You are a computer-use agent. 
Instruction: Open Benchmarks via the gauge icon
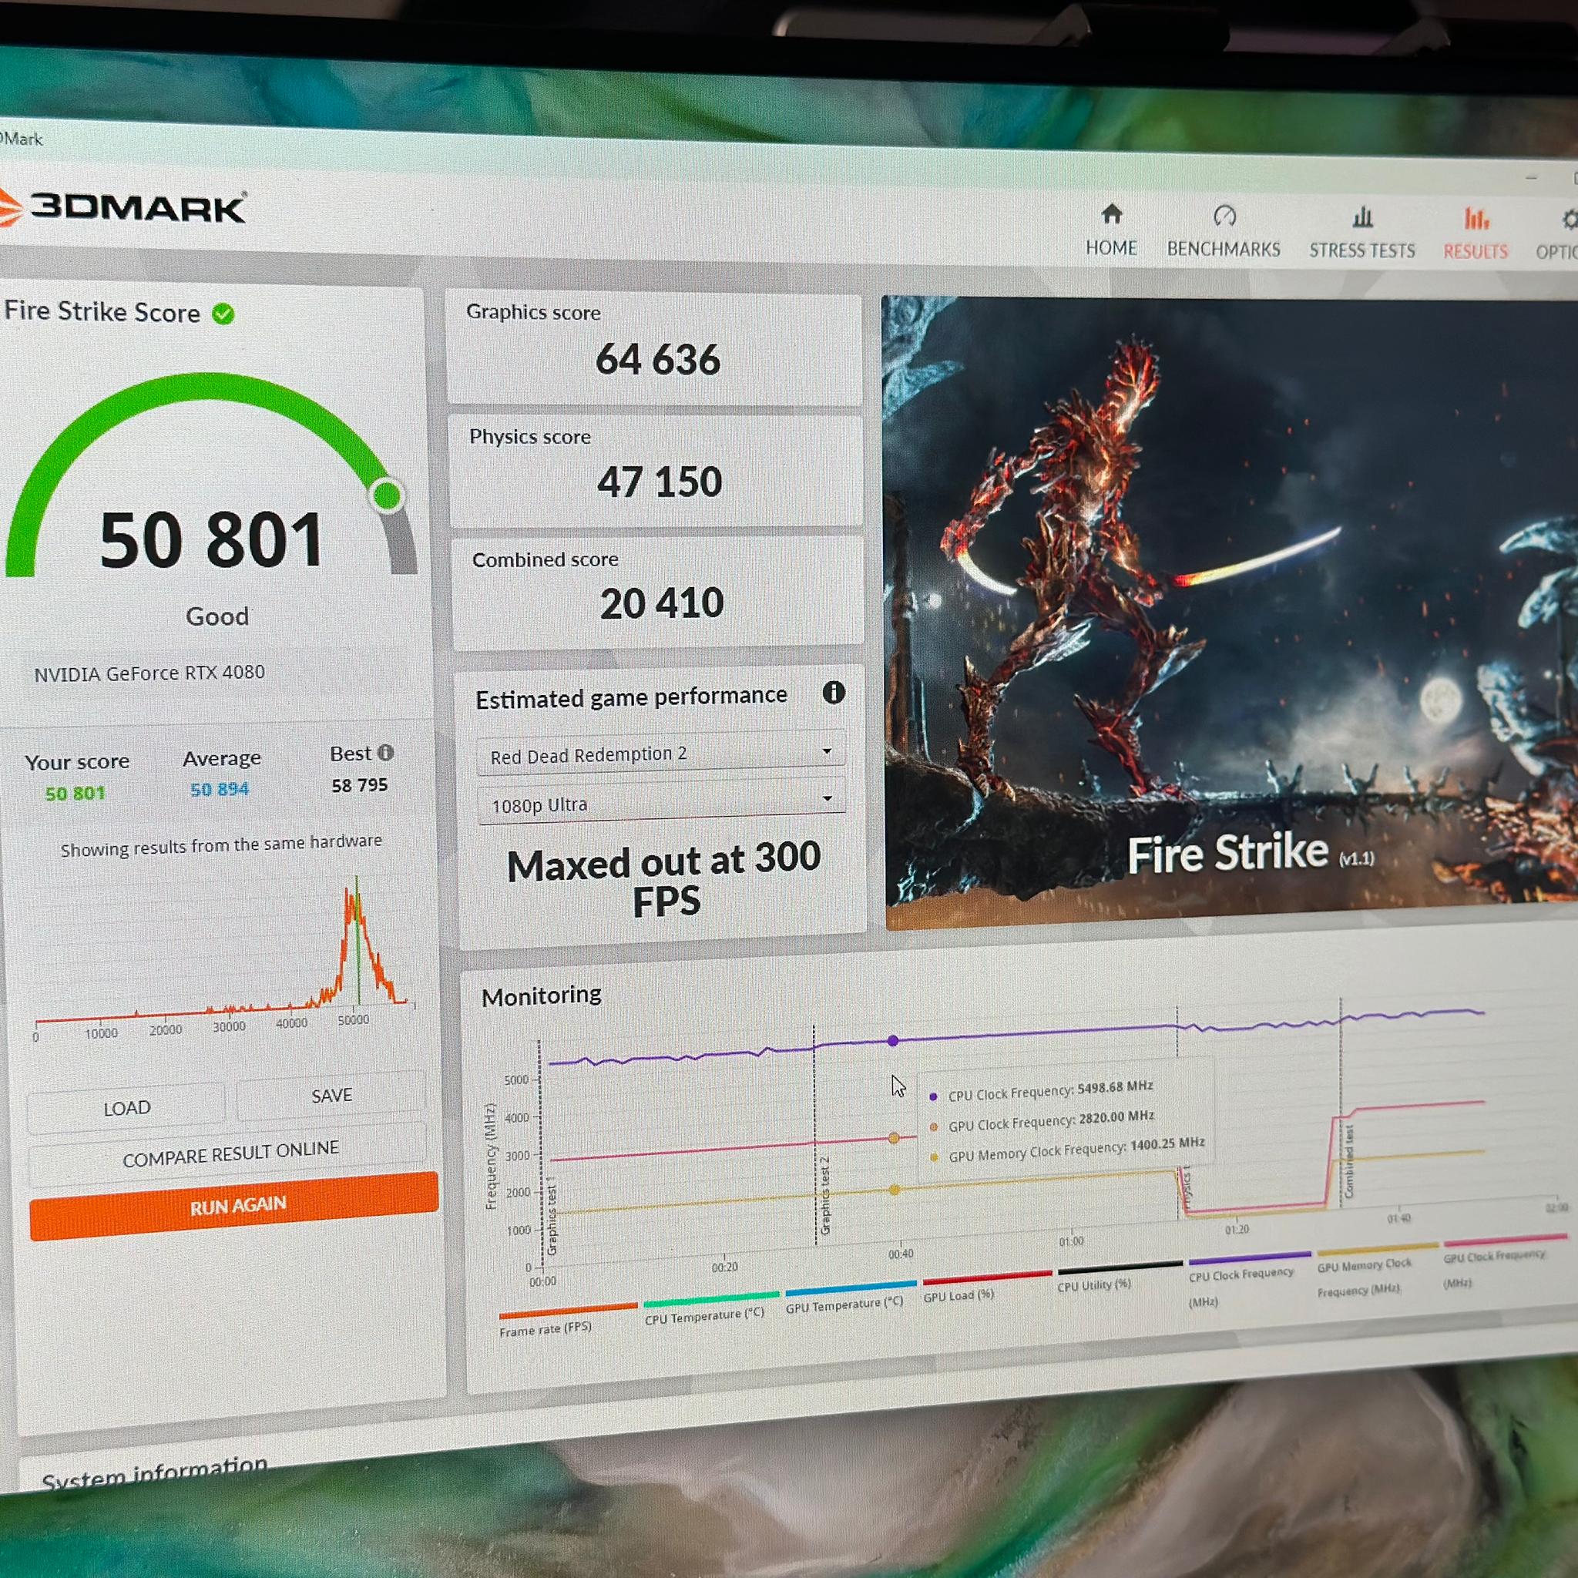click(1224, 216)
